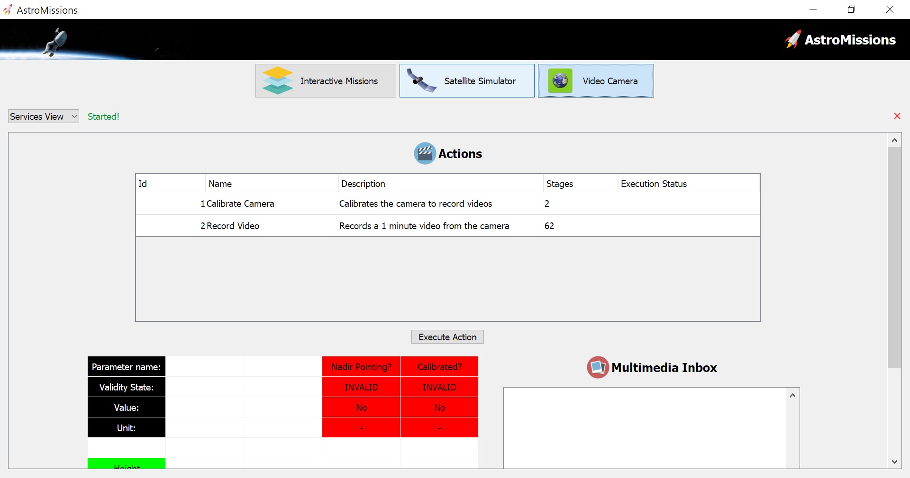
Task: Click the Satellite Simulator satellite icon
Action: click(421, 81)
